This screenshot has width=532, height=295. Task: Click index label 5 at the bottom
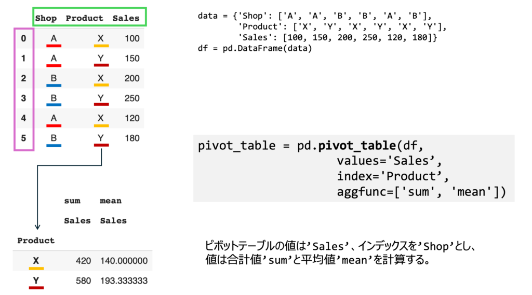(x=23, y=138)
